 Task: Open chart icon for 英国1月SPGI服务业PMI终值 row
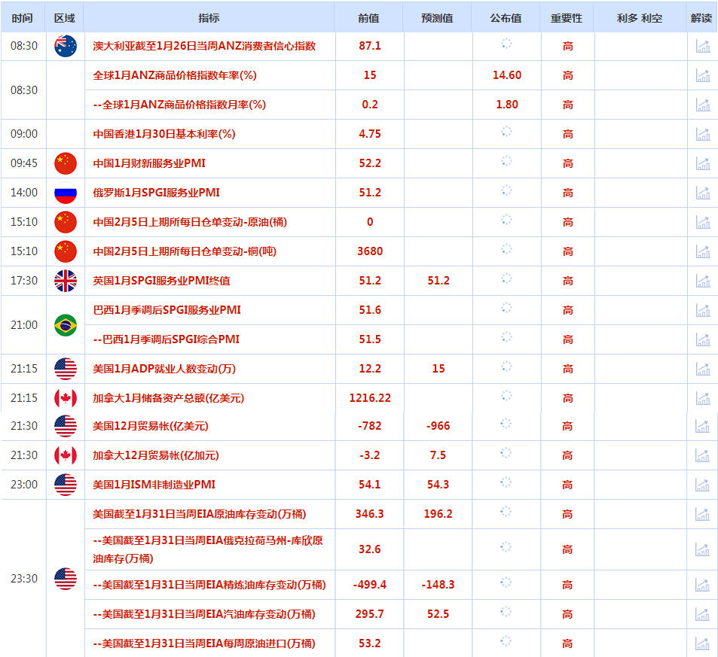click(703, 281)
